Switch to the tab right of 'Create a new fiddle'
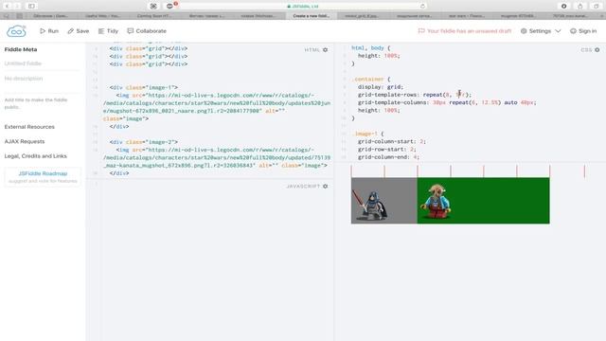The height and width of the screenshot is (341, 606). tap(363, 16)
